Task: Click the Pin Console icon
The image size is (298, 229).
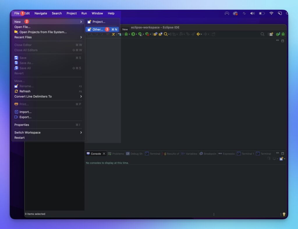Action: tap(269, 159)
